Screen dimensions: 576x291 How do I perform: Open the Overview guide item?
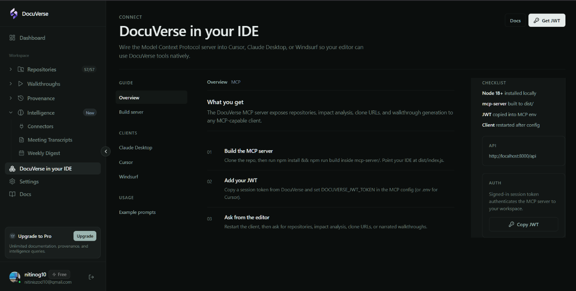click(x=151, y=97)
